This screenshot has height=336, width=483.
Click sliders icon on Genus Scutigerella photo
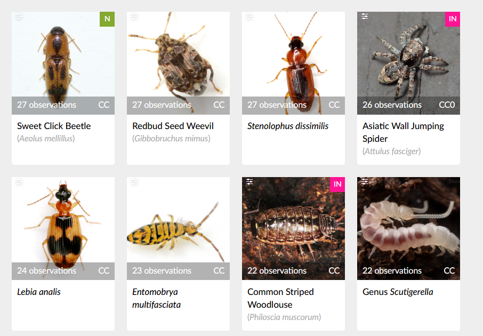tap(365, 182)
